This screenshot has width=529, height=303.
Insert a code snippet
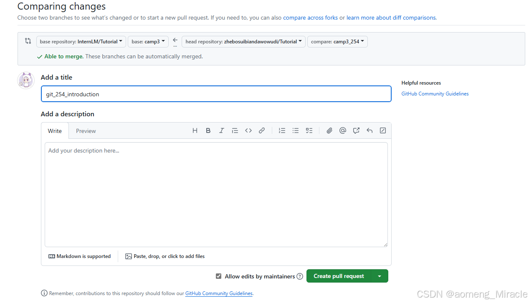(248, 130)
